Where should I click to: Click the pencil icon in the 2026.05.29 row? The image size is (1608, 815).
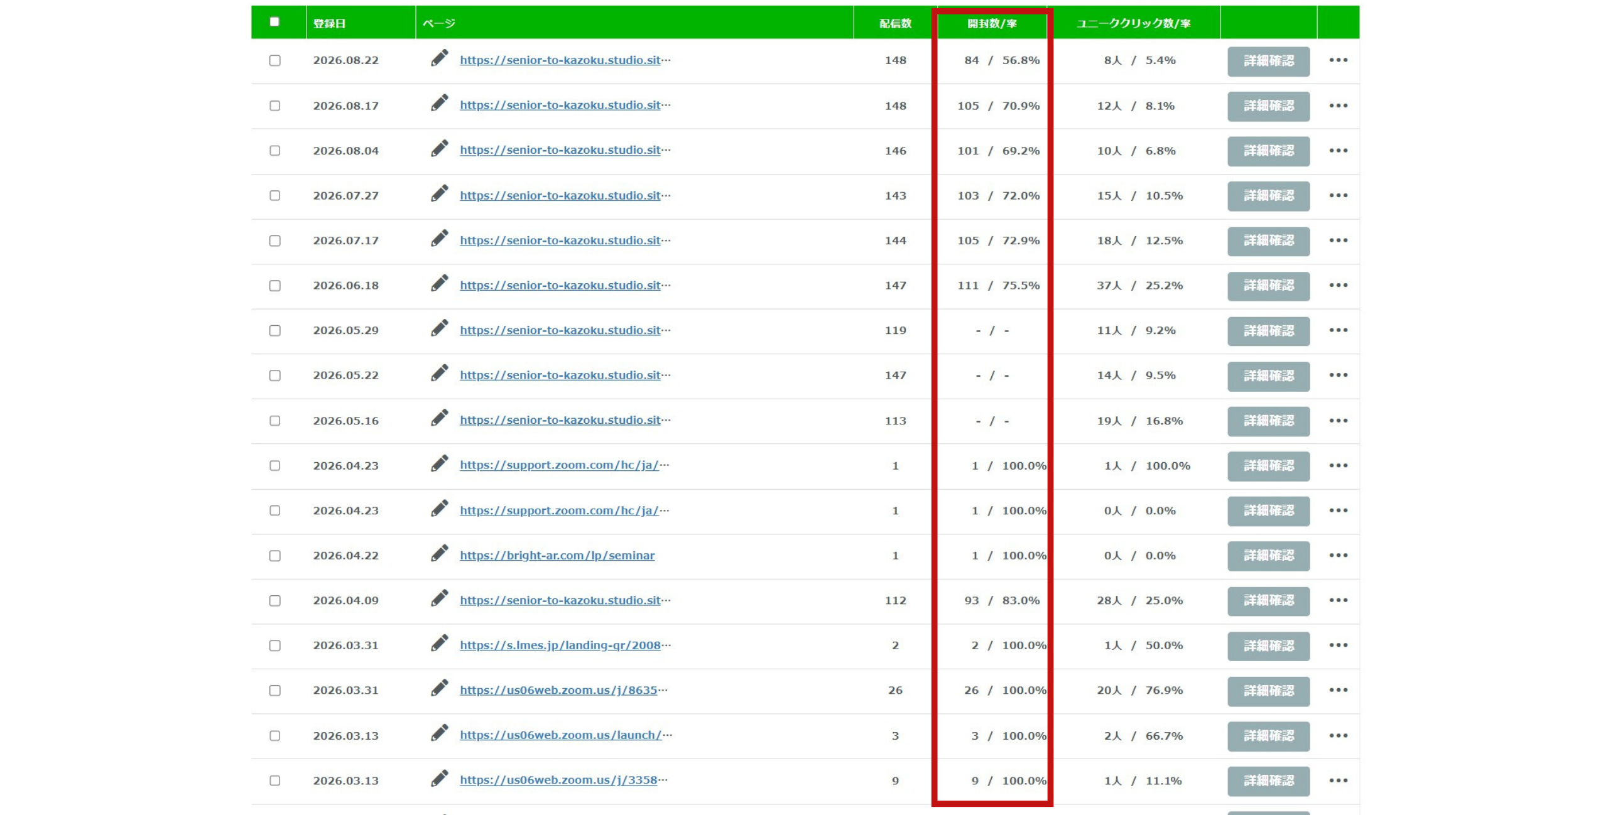tap(439, 328)
